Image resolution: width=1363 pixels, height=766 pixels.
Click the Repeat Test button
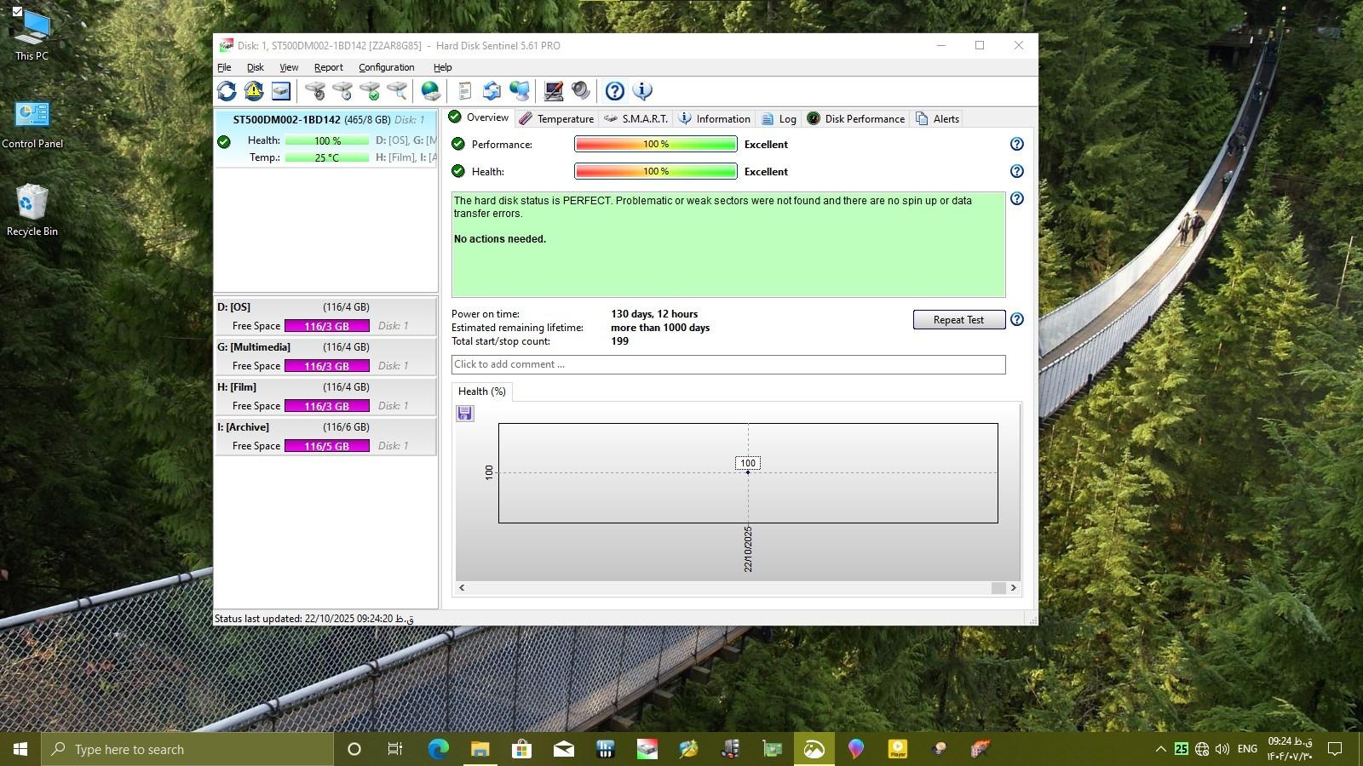(958, 320)
